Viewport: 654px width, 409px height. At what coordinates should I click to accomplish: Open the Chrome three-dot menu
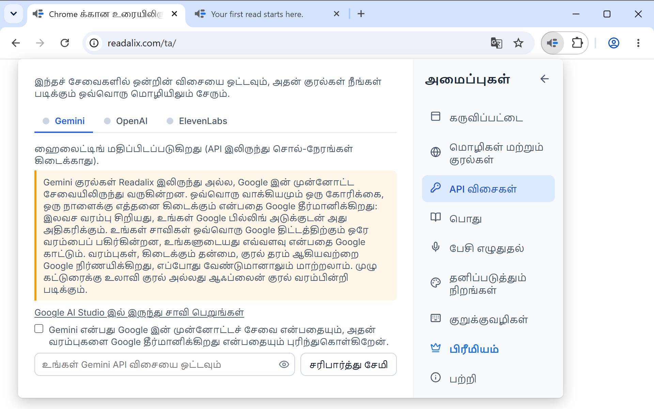pyautogui.click(x=638, y=43)
